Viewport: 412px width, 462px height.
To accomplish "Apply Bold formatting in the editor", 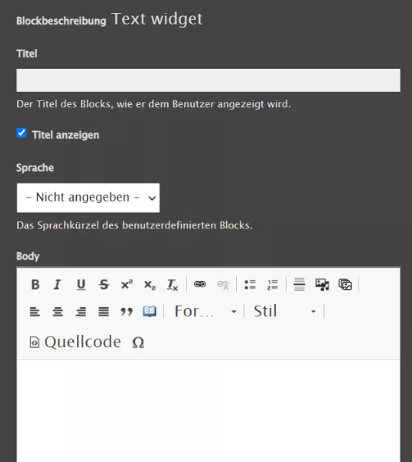I will pyautogui.click(x=35, y=284).
